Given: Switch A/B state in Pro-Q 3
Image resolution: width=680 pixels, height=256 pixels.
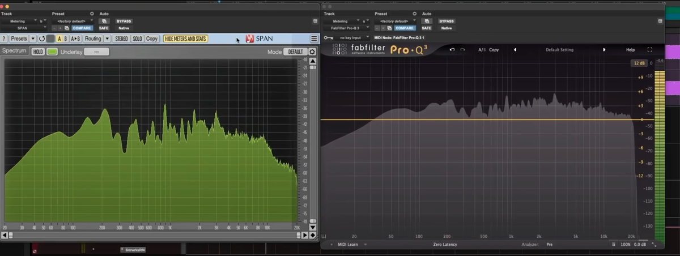Looking at the screenshot, I should (x=482, y=50).
